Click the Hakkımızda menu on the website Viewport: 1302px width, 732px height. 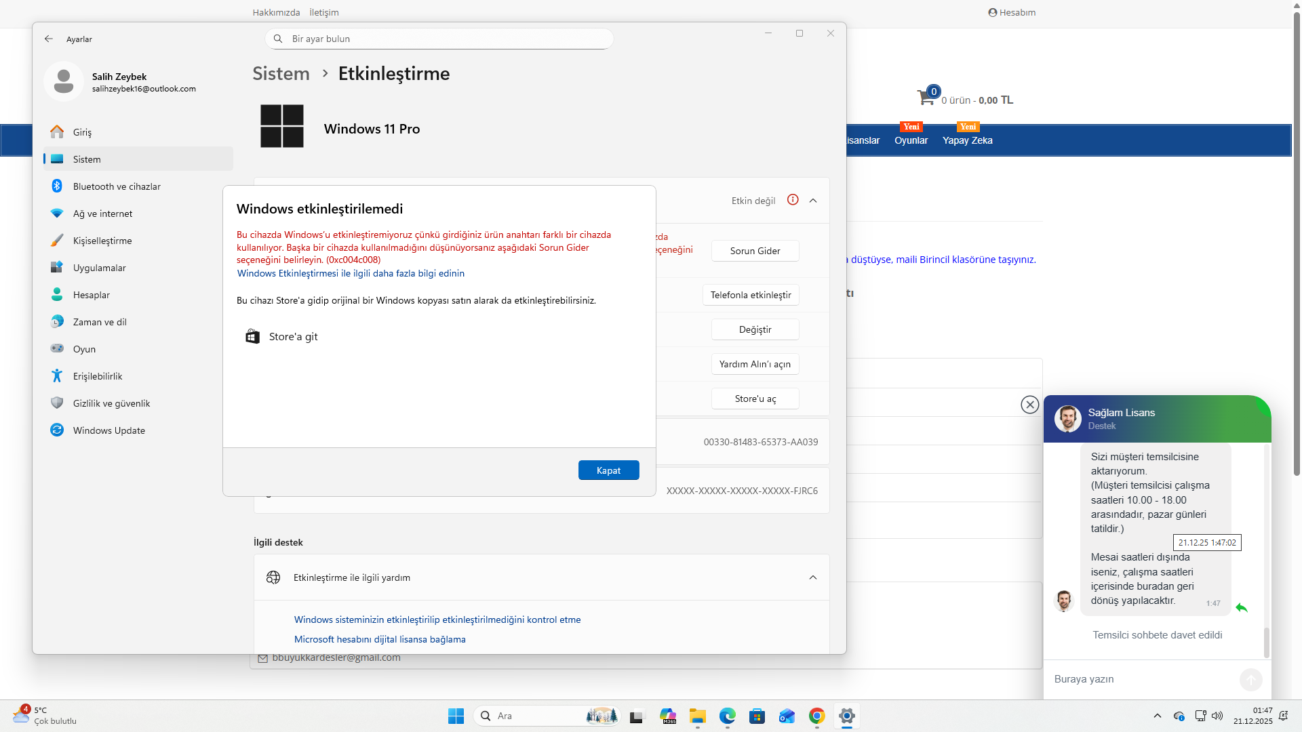coord(276,12)
